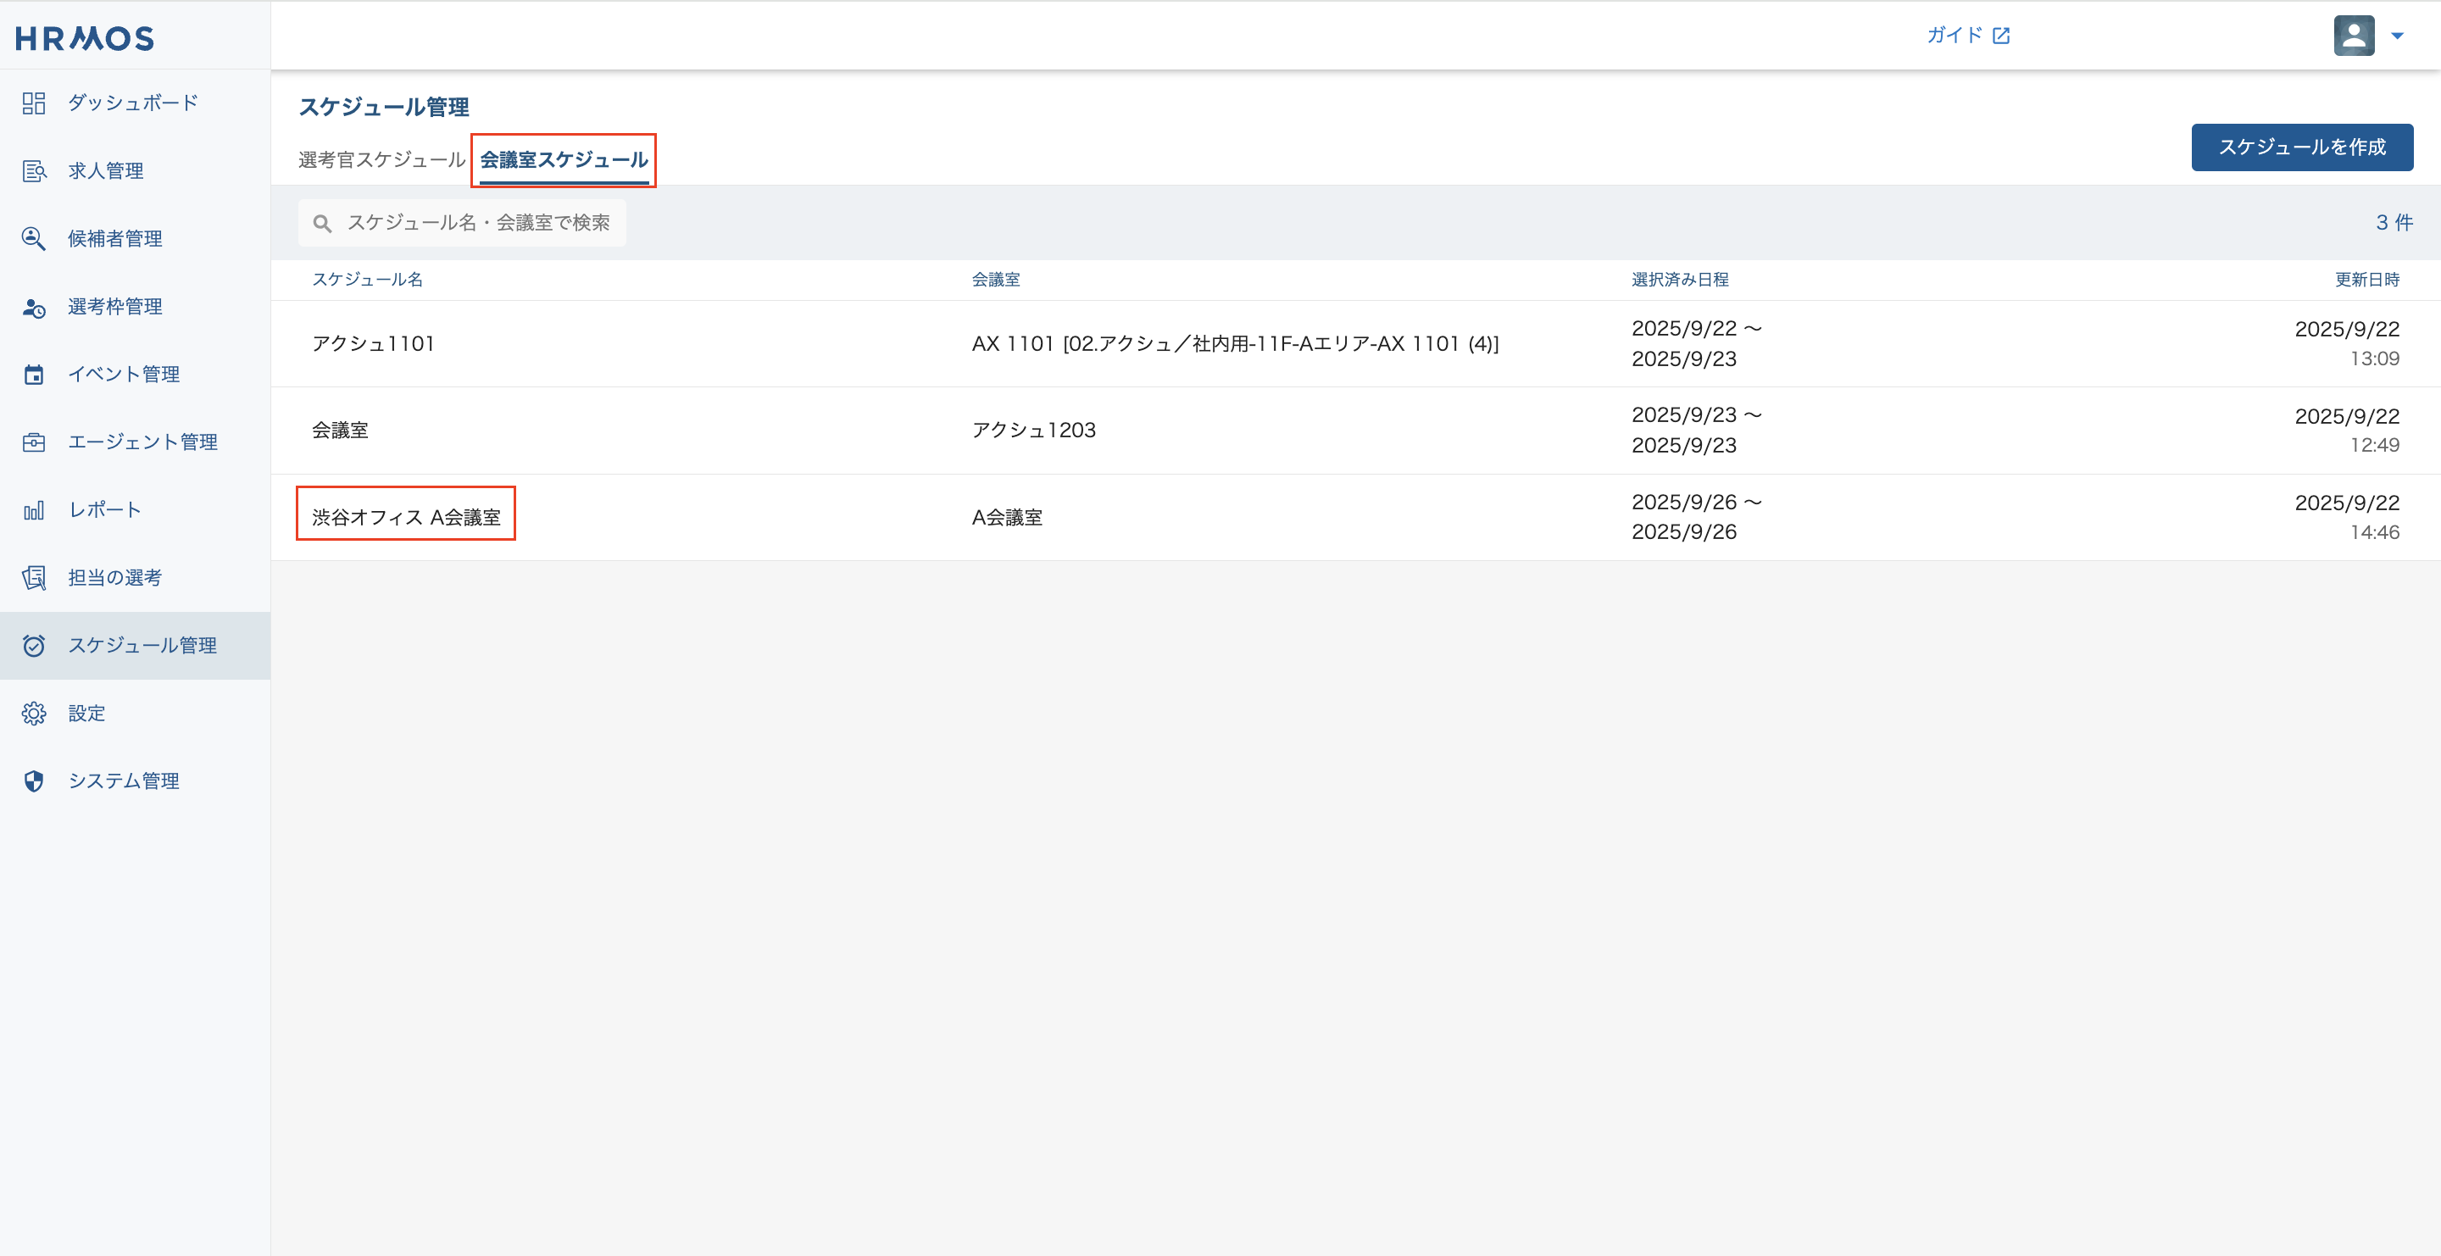Click the HRMOS logo

pos(85,38)
